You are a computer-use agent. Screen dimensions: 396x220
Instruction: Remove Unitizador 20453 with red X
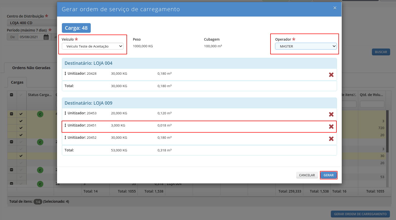pyautogui.click(x=331, y=114)
